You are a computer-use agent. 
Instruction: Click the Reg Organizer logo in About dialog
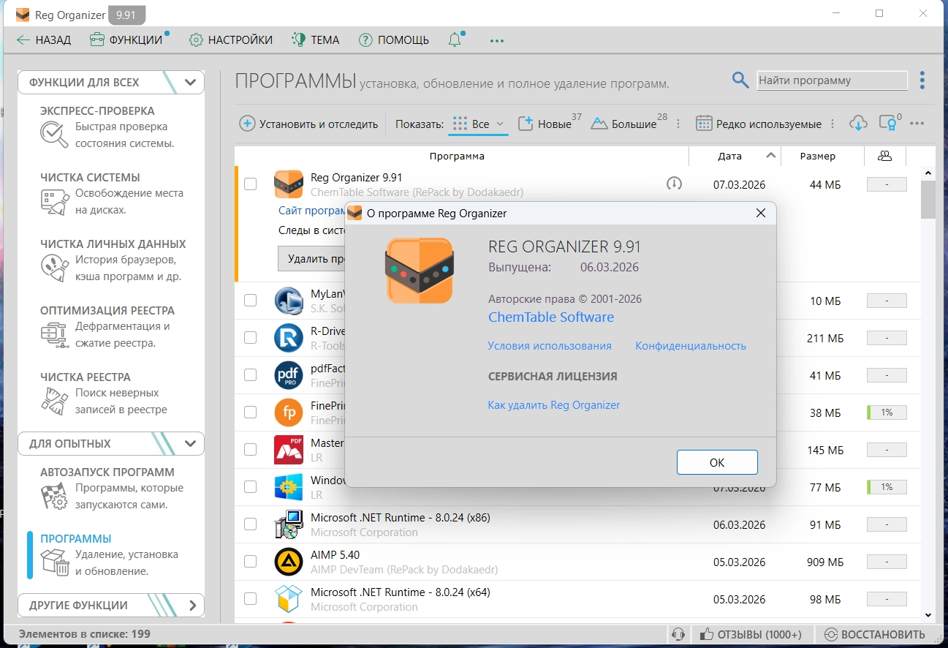click(420, 271)
